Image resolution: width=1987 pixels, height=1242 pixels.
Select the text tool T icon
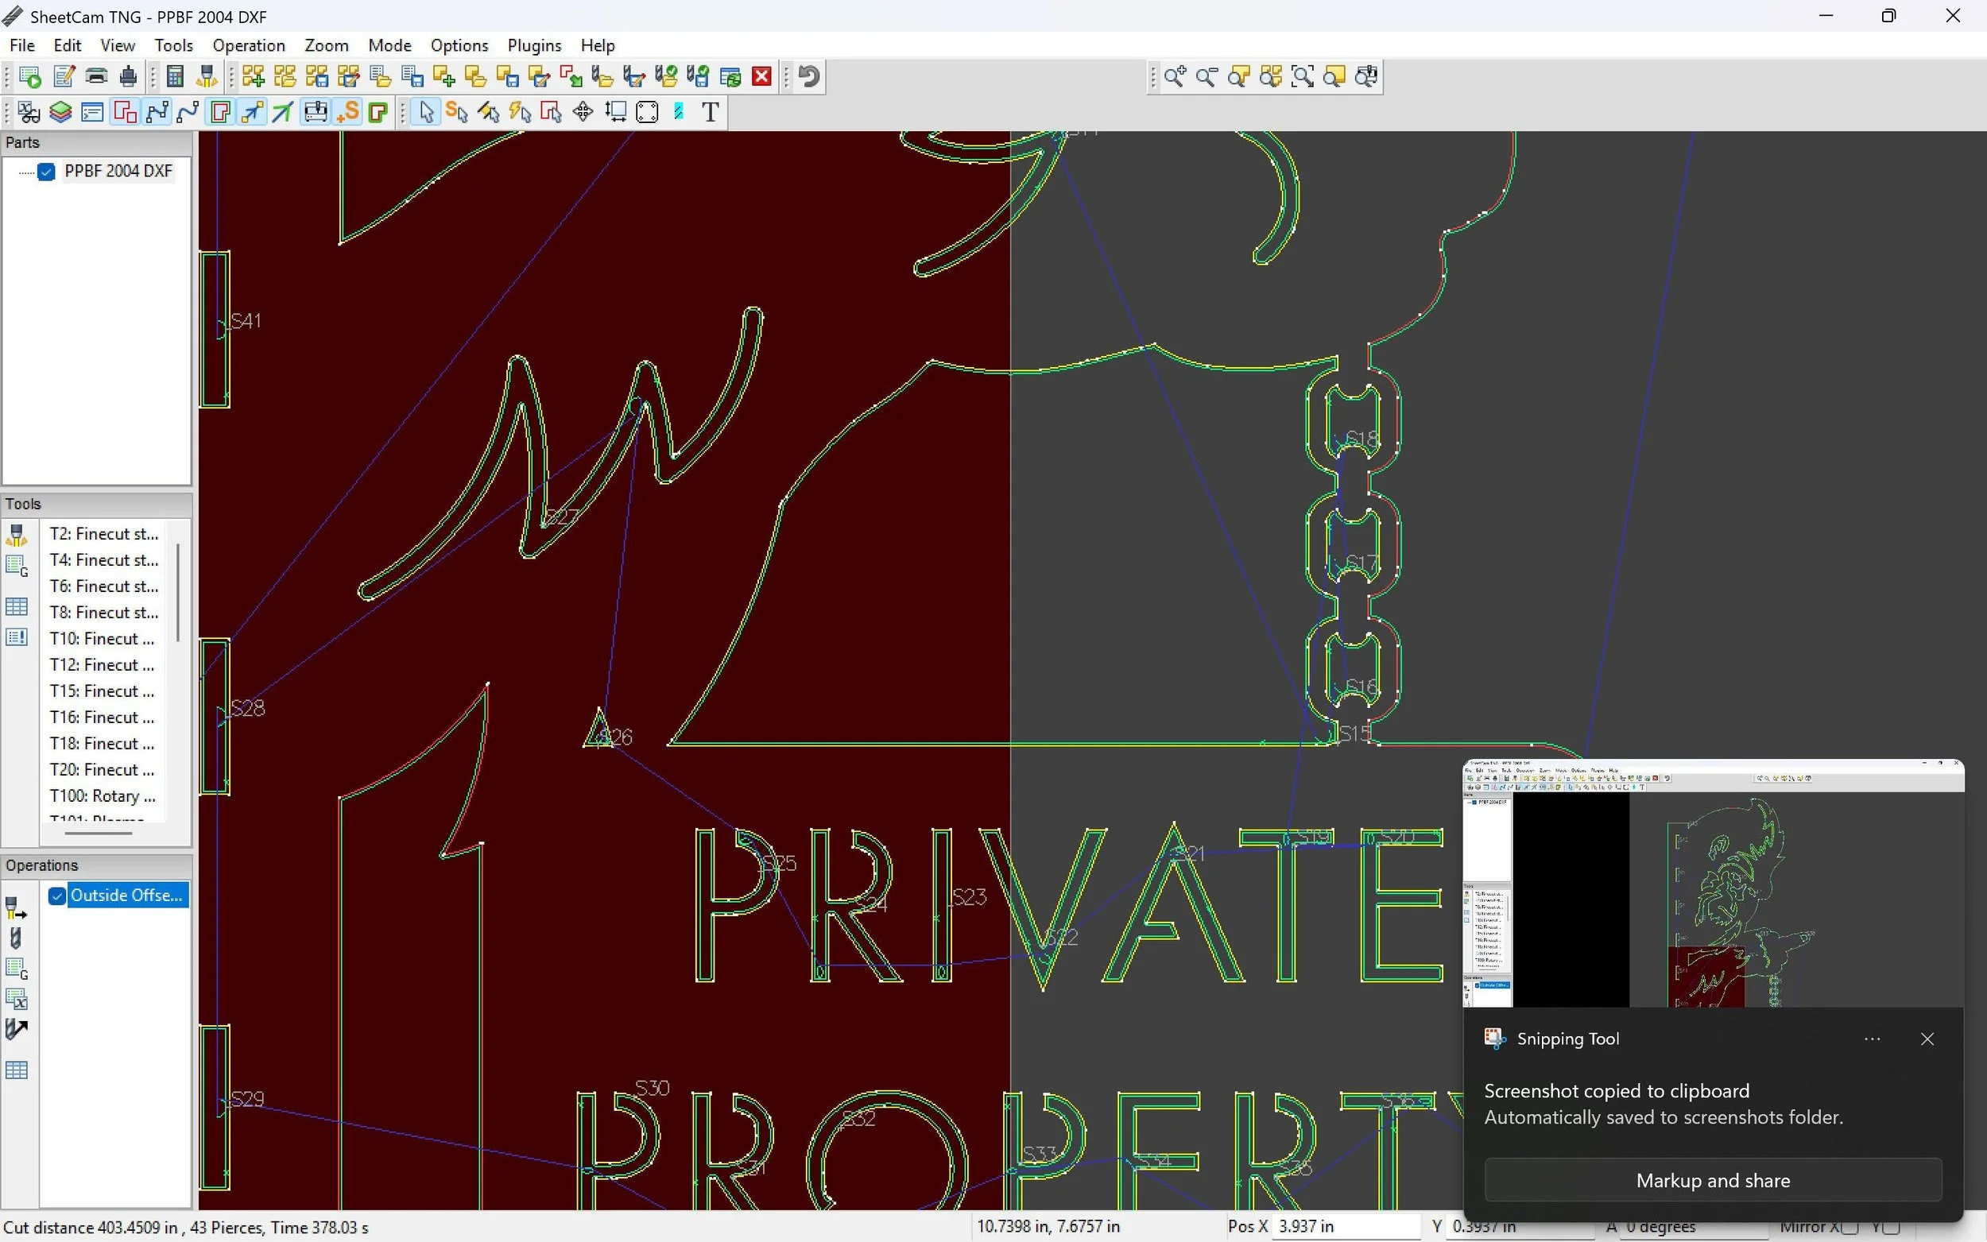(x=711, y=112)
